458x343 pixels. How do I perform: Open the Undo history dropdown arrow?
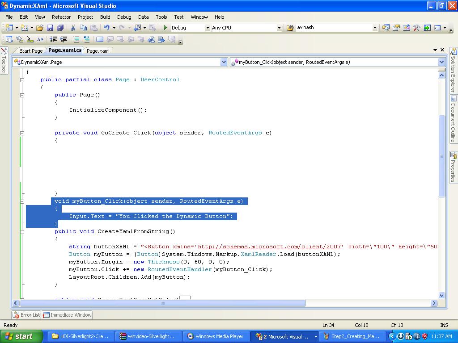pyautogui.click(x=114, y=28)
